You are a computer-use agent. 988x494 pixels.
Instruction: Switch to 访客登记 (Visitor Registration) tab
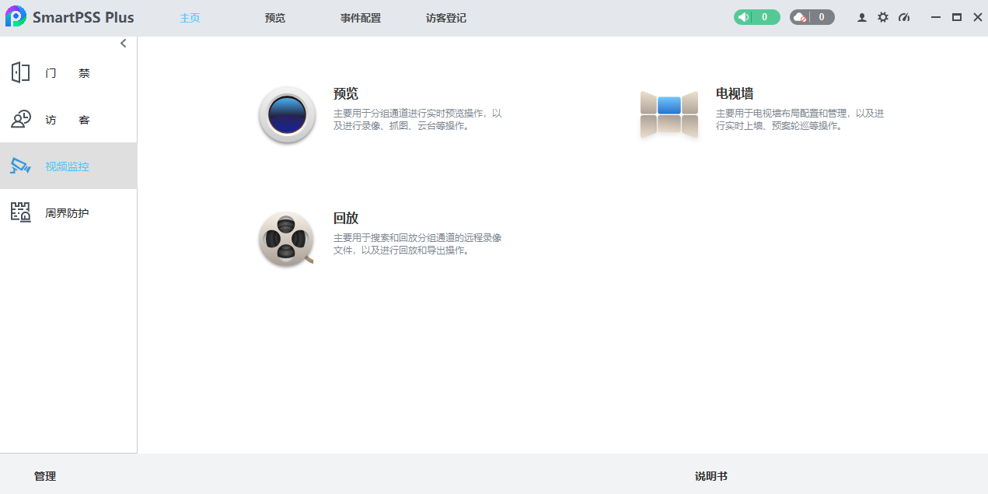pyautogui.click(x=445, y=17)
